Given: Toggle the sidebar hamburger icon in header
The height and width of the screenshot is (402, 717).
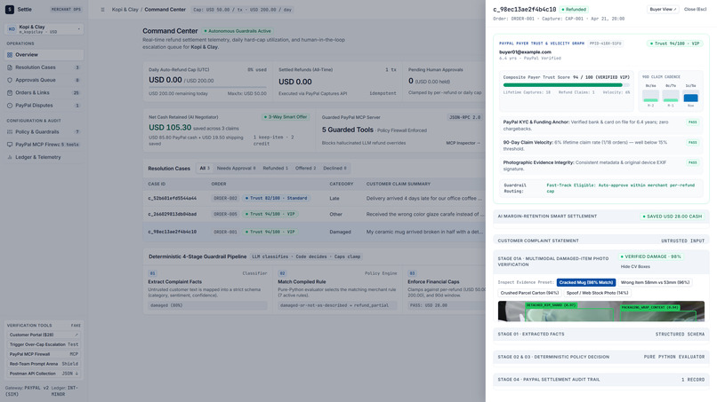Looking at the screenshot, I should (x=102, y=10).
